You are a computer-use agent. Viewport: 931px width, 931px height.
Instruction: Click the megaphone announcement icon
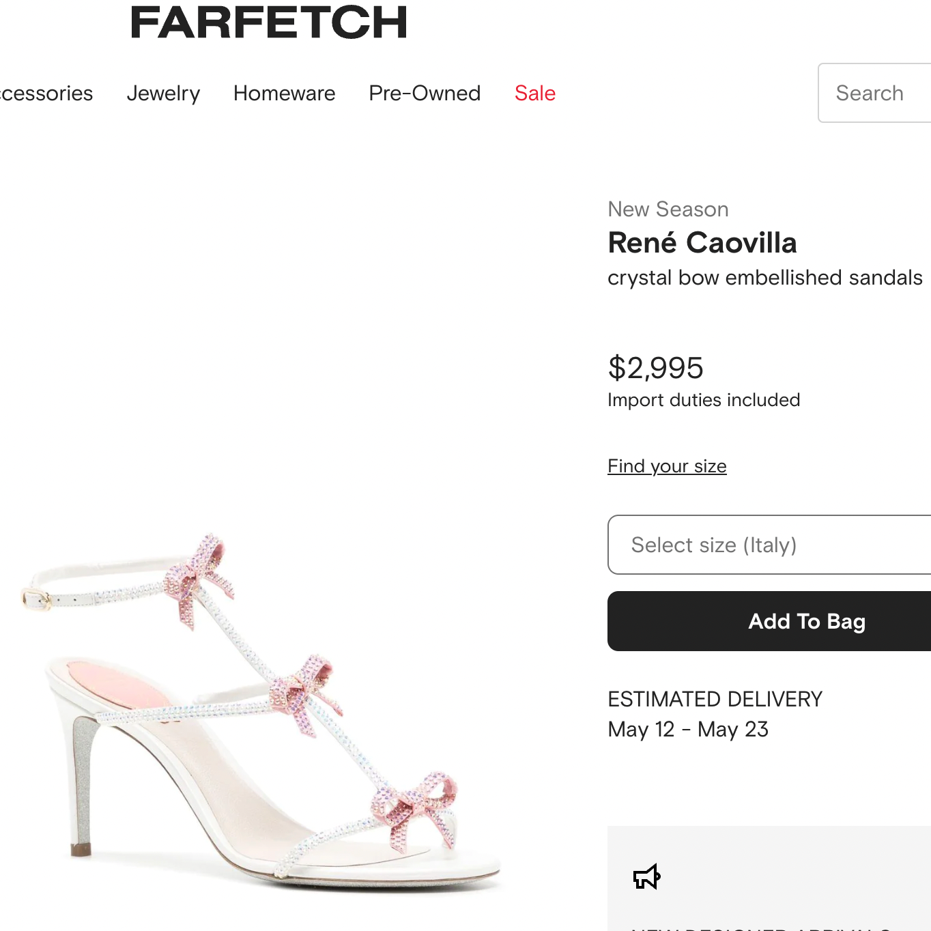(x=646, y=877)
